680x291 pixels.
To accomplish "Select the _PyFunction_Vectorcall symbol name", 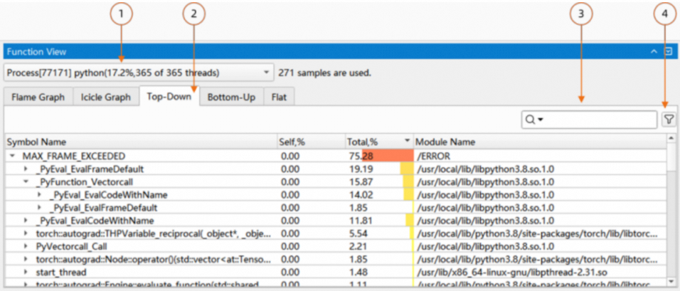I will (85, 181).
